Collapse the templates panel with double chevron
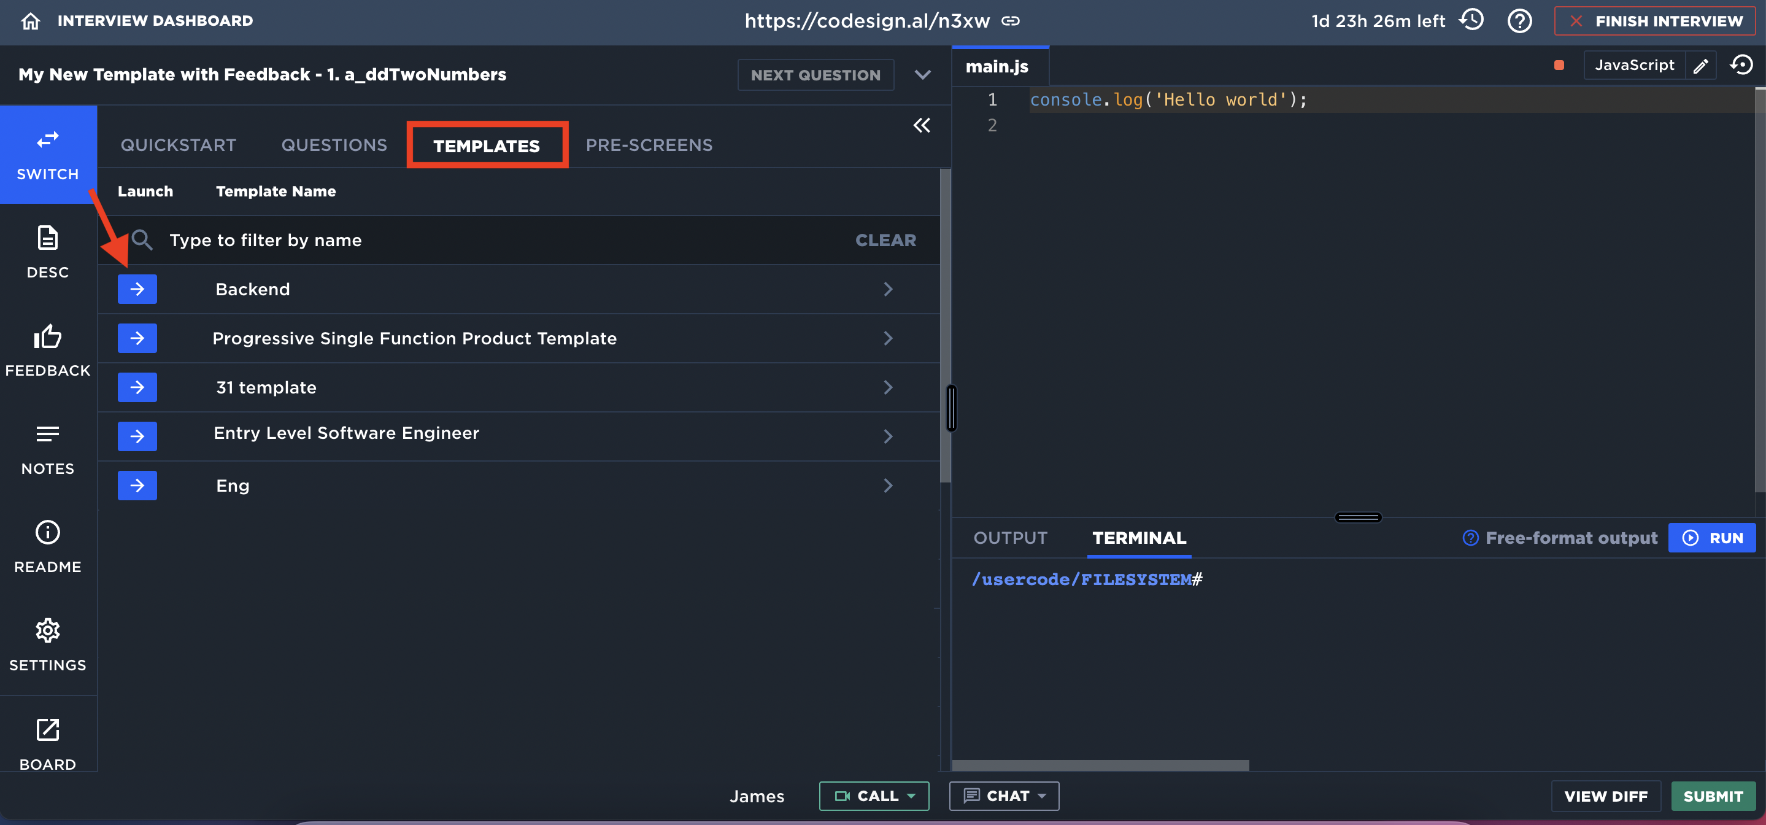The height and width of the screenshot is (825, 1766). point(922,125)
